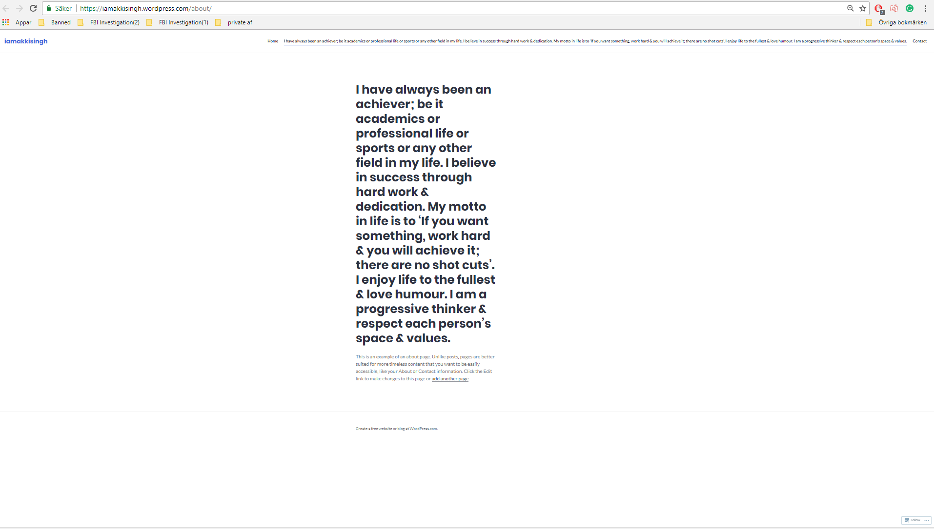Open the Appar apps shortcut
Screen dimensions: 934x529
17,22
